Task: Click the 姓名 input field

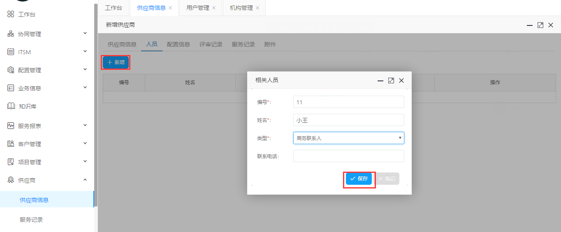Action: [348, 120]
